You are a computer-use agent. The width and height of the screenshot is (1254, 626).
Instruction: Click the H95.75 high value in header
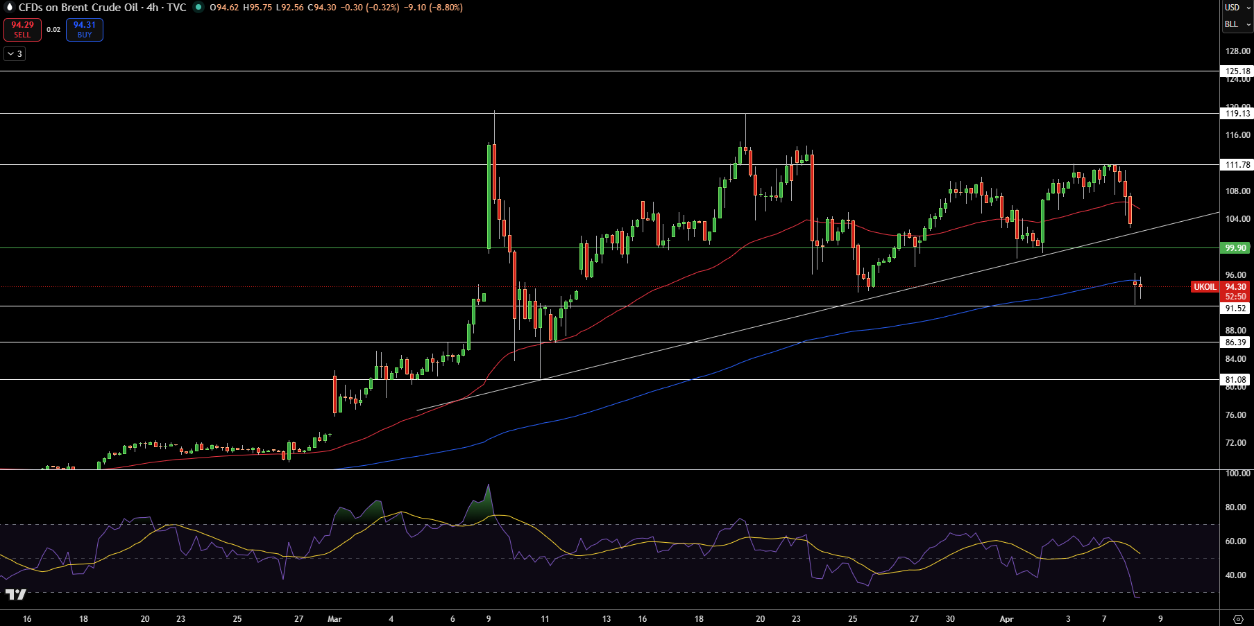pyautogui.click(x=257, y=7)
